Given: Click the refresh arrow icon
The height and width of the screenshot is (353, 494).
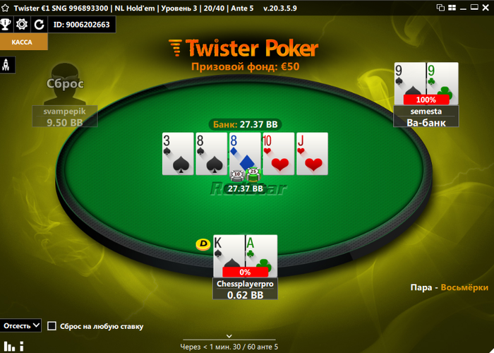Looking at the screenshot, I should pos(39,24).
